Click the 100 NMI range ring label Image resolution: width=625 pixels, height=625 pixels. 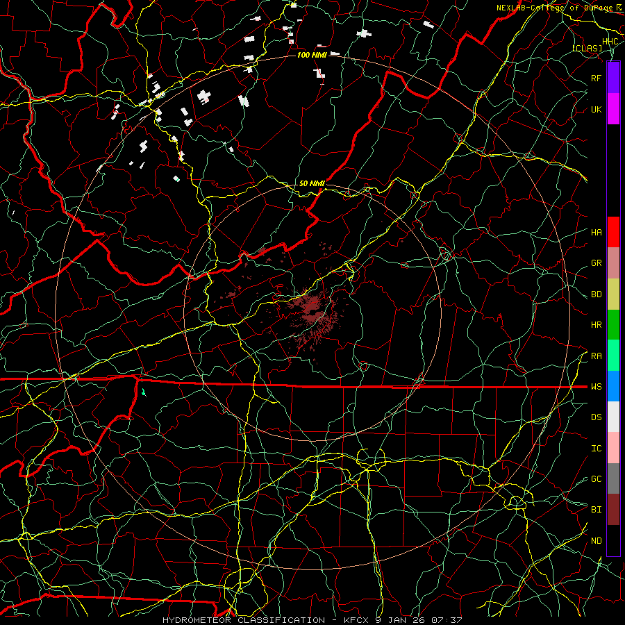click(312, 55)
